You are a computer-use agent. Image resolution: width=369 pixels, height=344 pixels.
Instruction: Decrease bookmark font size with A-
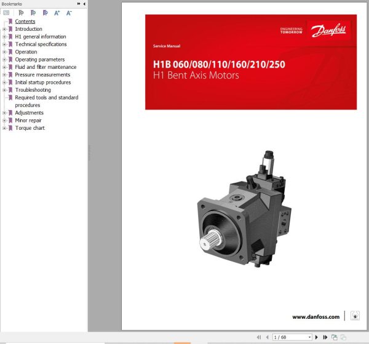(69, 13)
